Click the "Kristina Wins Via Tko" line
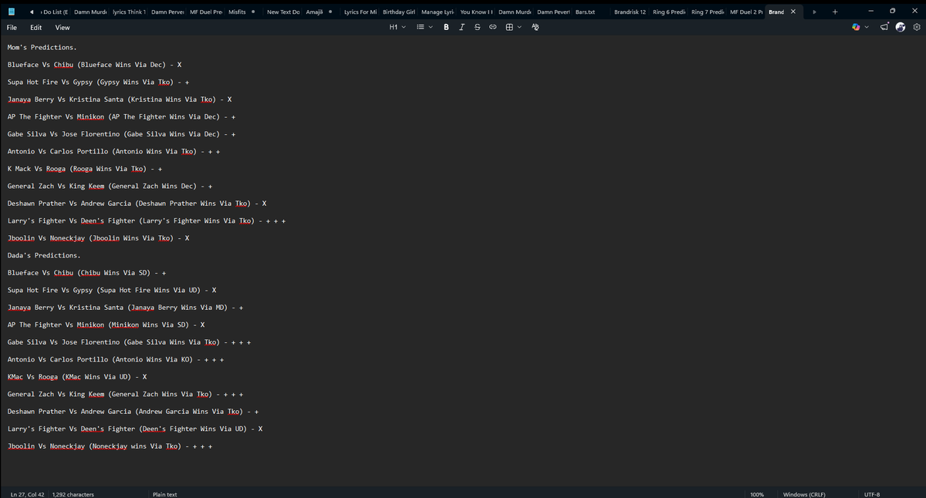 (x=120, y=99)
